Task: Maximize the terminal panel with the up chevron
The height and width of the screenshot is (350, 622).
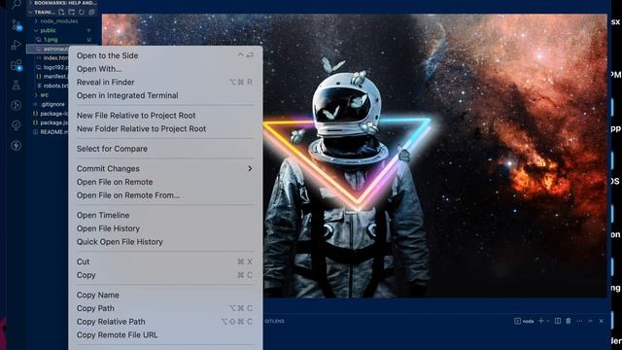Action: [590, 321]
